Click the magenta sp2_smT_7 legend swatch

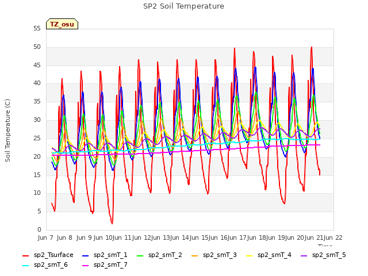pyautogui.click(x=86, y=266)
